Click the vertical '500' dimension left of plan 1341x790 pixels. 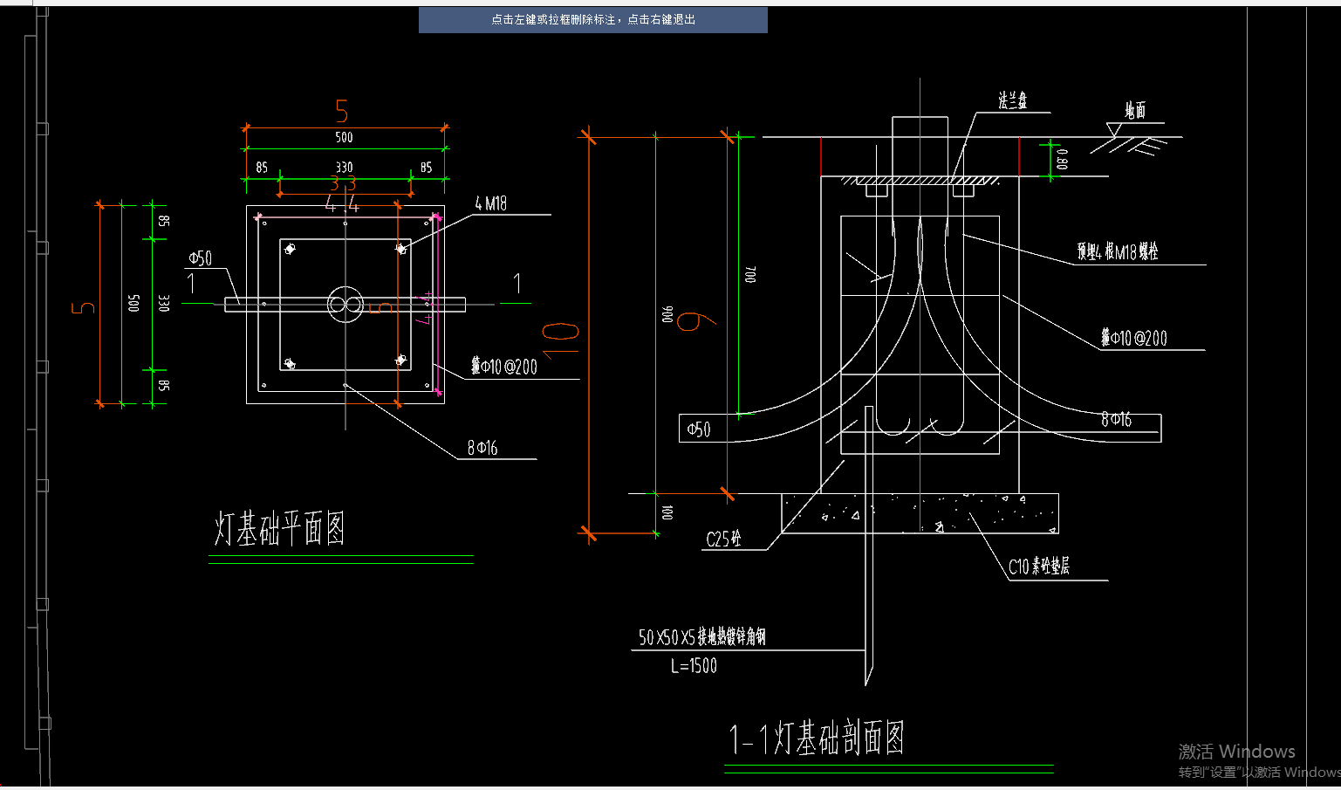pyautogui.click(x=134, y=303)
